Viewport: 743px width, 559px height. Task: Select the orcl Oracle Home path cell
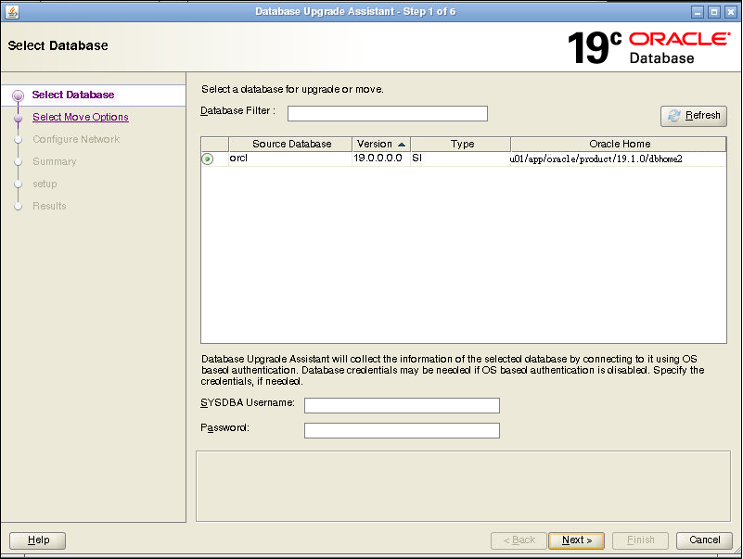point(596,159)
